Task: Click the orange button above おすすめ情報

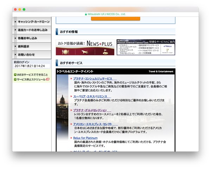Action: [x=116, y=19]
